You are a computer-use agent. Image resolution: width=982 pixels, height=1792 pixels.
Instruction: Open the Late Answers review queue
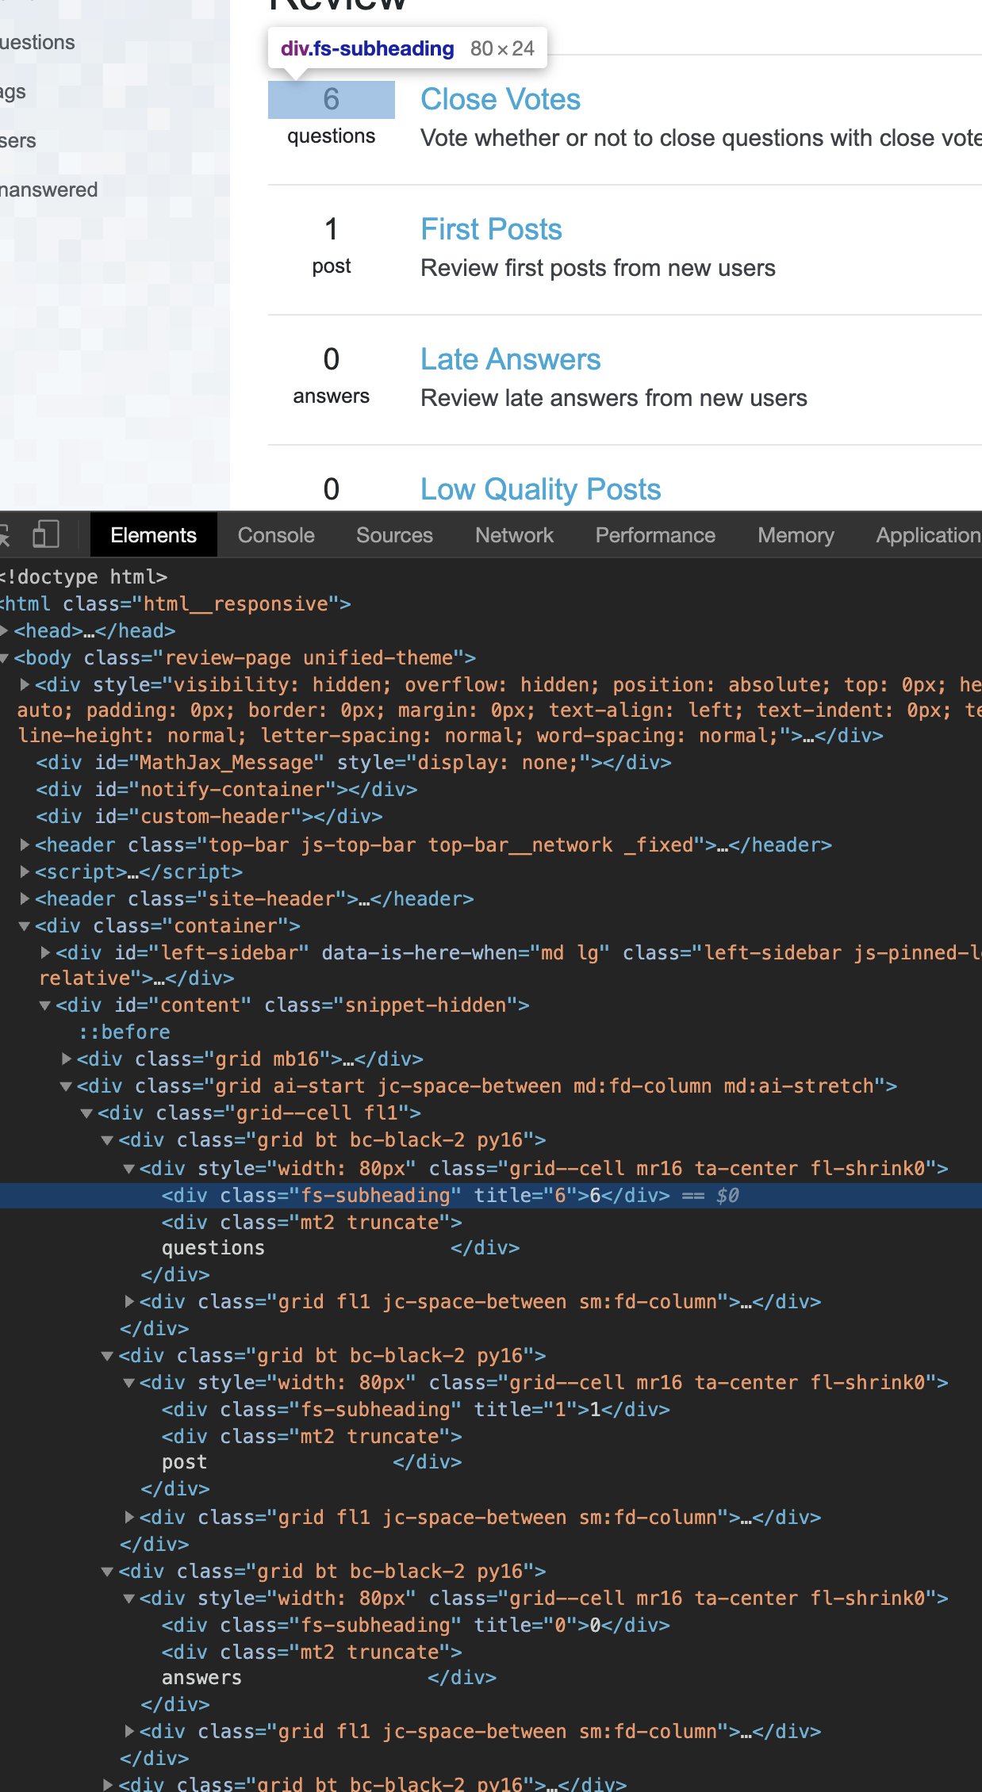pyautogui.click(x=510, y=359)
